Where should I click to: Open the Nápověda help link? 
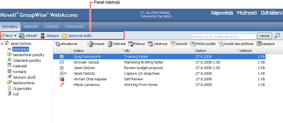[222, 13]
